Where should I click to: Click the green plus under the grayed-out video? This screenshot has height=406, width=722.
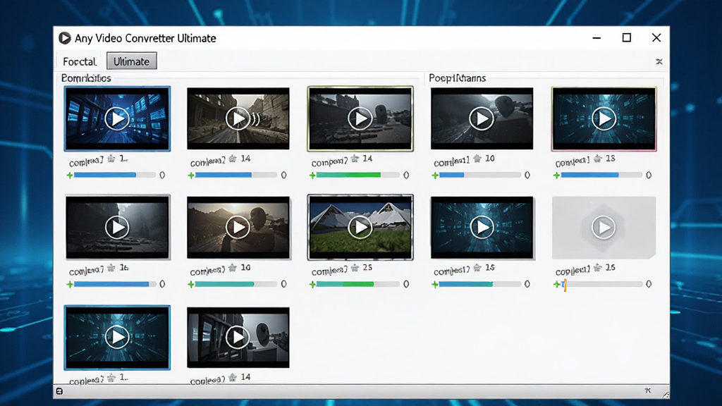click(x=557, y=285)
